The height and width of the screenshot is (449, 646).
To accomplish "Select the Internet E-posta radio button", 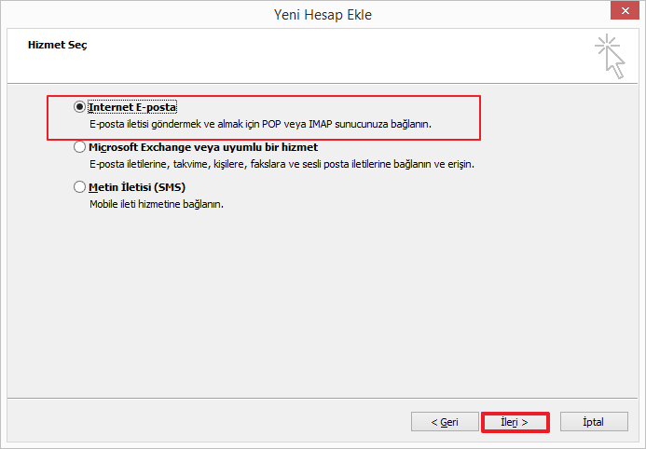I will click(79, 107).
